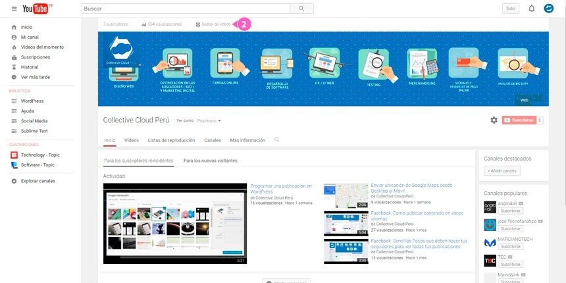Click the 3 suscriptores link

(x=116, y=24)
